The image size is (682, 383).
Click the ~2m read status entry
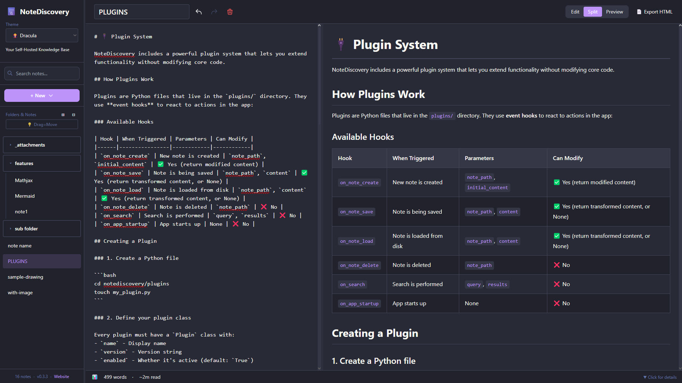150,377
